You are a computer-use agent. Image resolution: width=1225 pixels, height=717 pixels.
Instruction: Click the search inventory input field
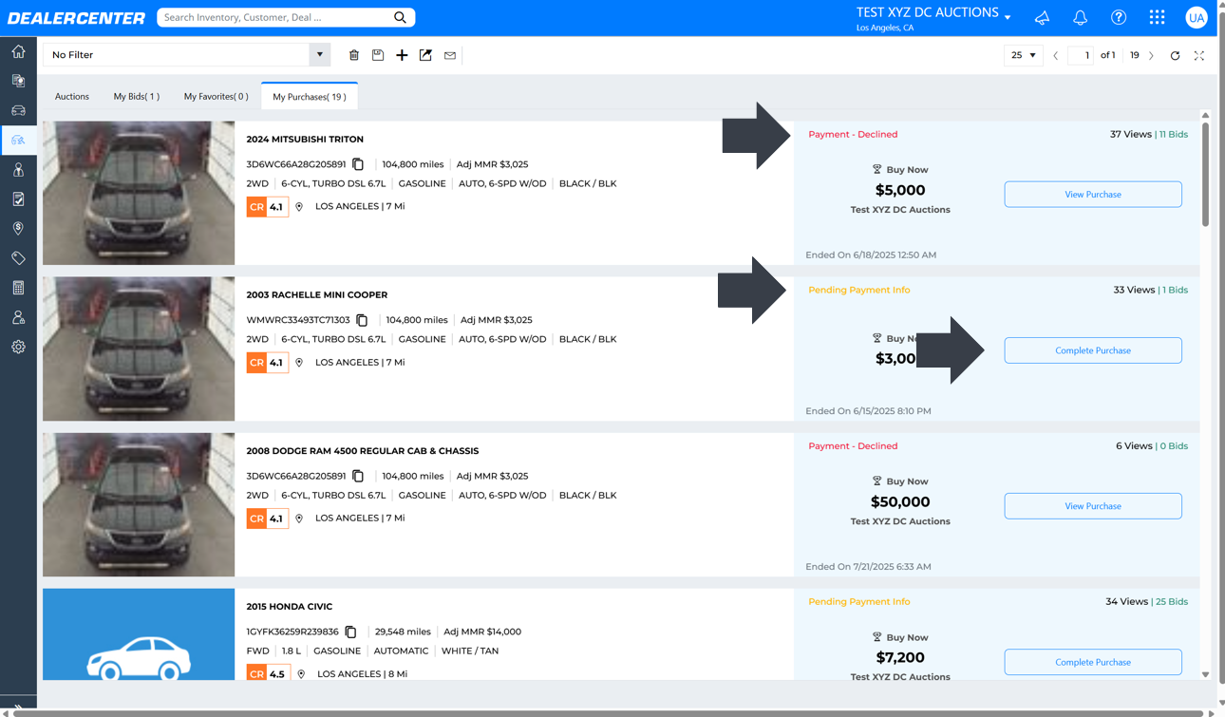pyautogui.click(x=275, y=17)
